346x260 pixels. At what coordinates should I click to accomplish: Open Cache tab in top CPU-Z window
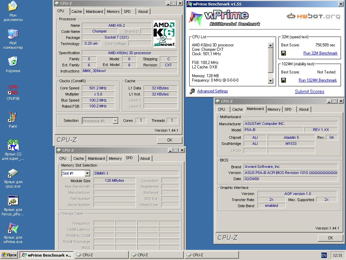click(77, 12)
